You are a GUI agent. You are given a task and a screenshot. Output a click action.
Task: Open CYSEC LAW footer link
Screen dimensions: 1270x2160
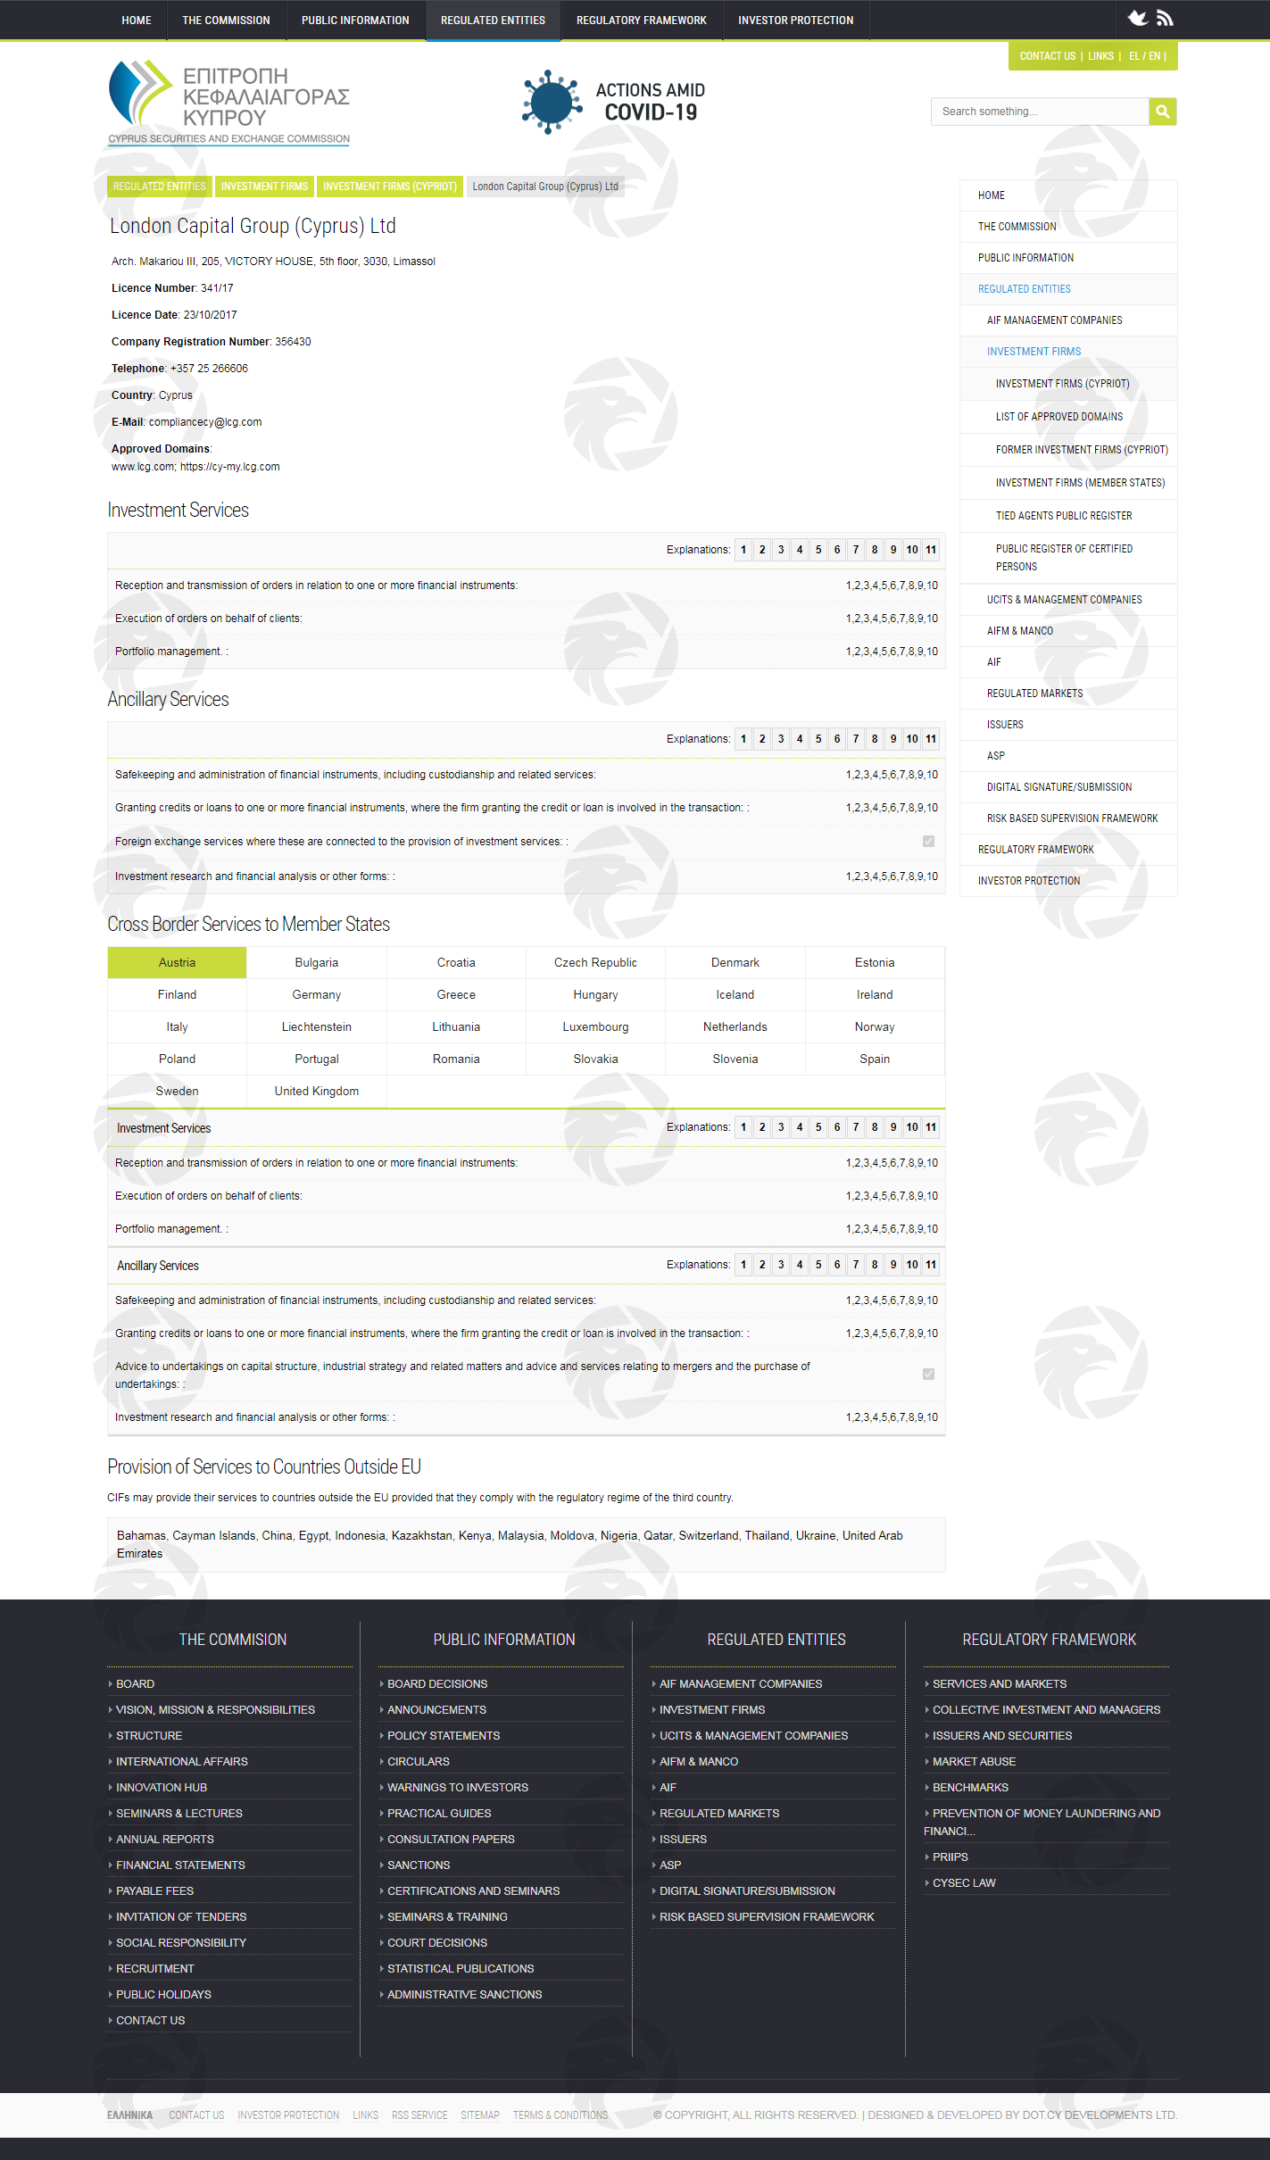[x=964, y=1882]
